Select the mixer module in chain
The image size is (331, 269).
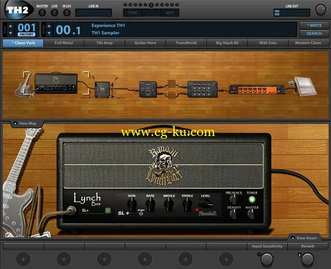pyautogui.click(x=202, y=89)
